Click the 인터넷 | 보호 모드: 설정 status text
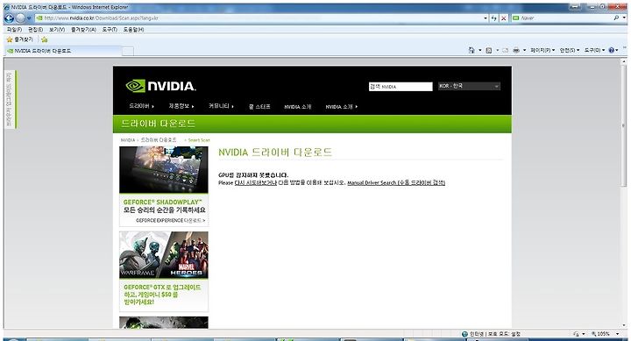The width and height of the screenshot is (631, 341). [495, 334]
